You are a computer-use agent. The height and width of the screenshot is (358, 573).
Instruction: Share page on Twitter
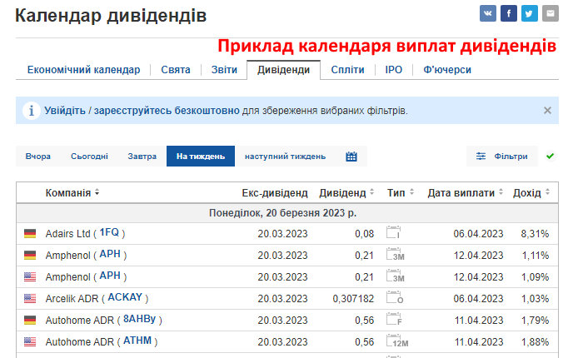pos(530,13)
